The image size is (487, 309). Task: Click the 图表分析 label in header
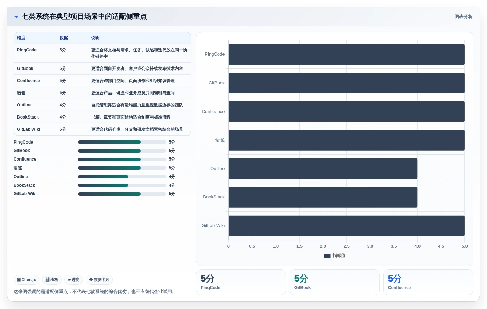click(463, 17)
